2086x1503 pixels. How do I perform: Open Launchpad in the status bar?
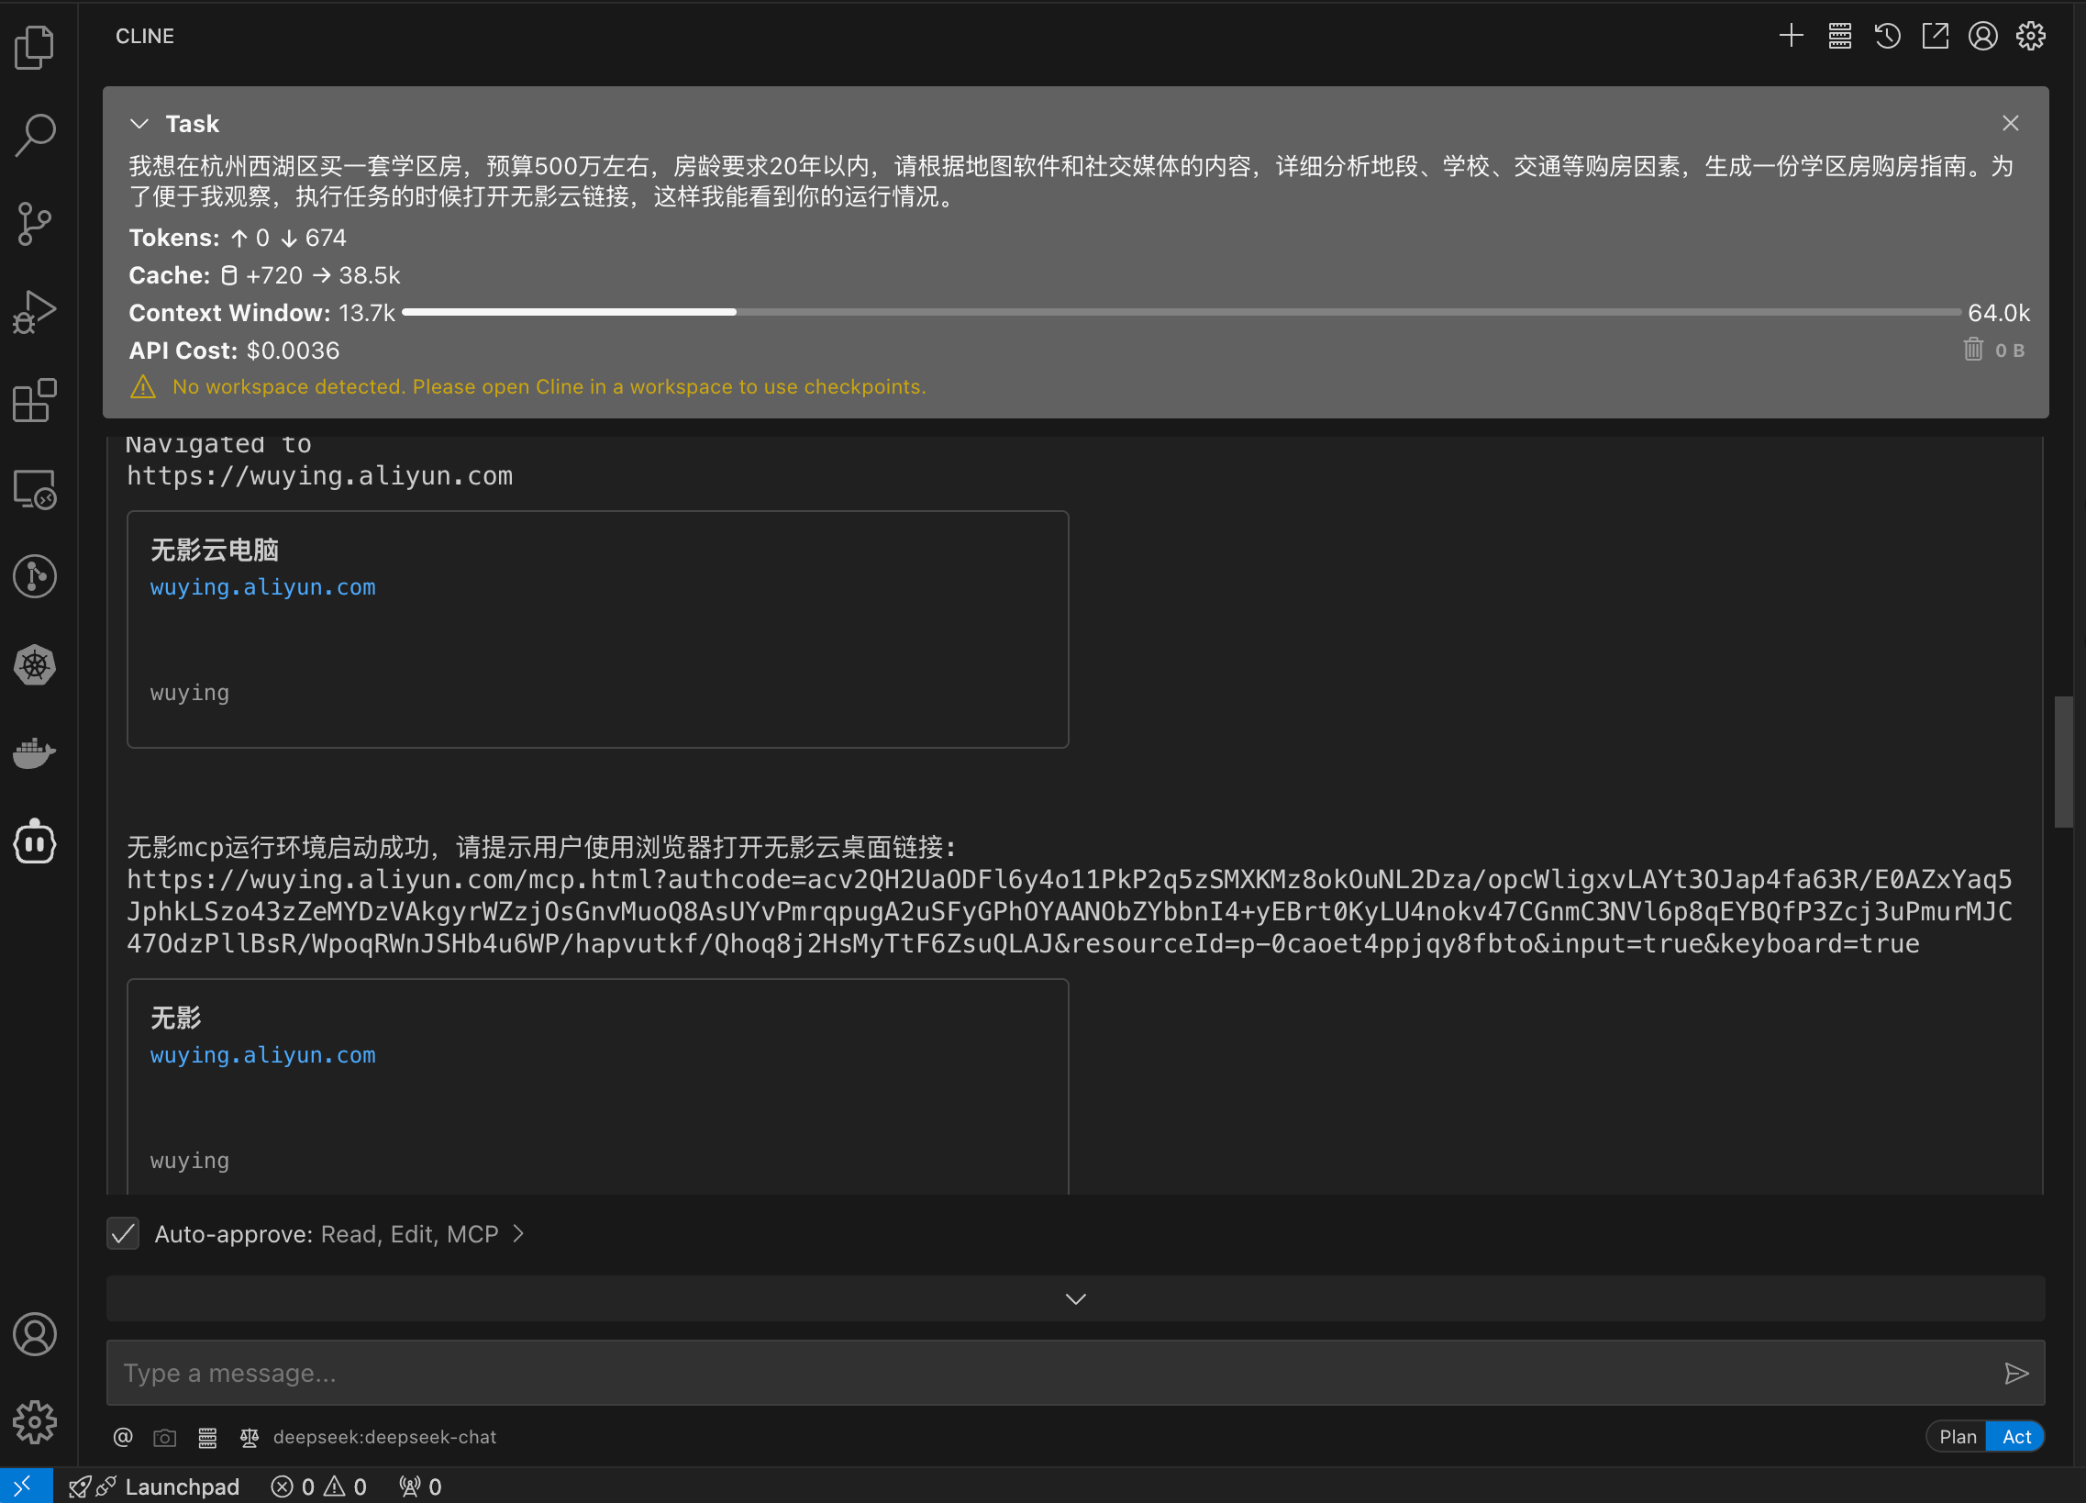click(x=182, y=1486)
